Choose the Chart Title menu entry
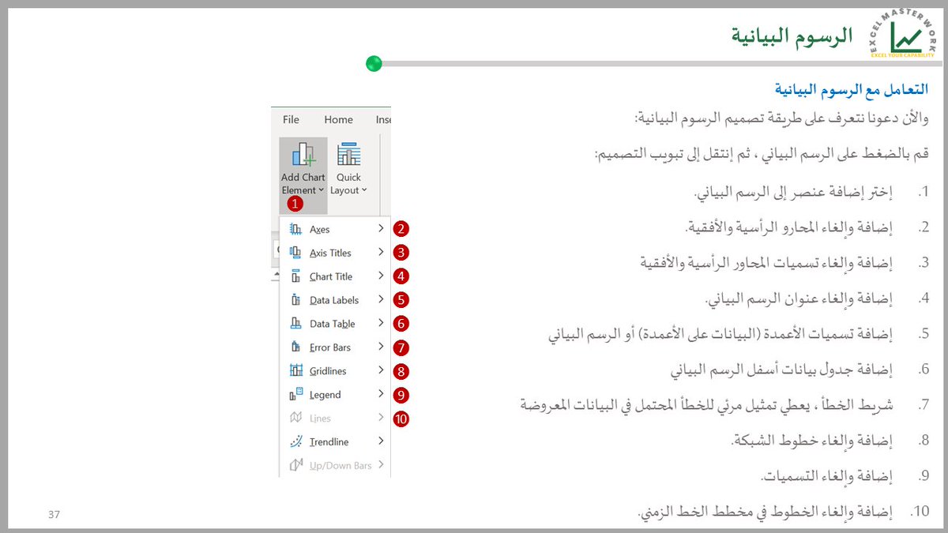Image resolution: width=948 pixels, height=533 pixels. [335, 276]
